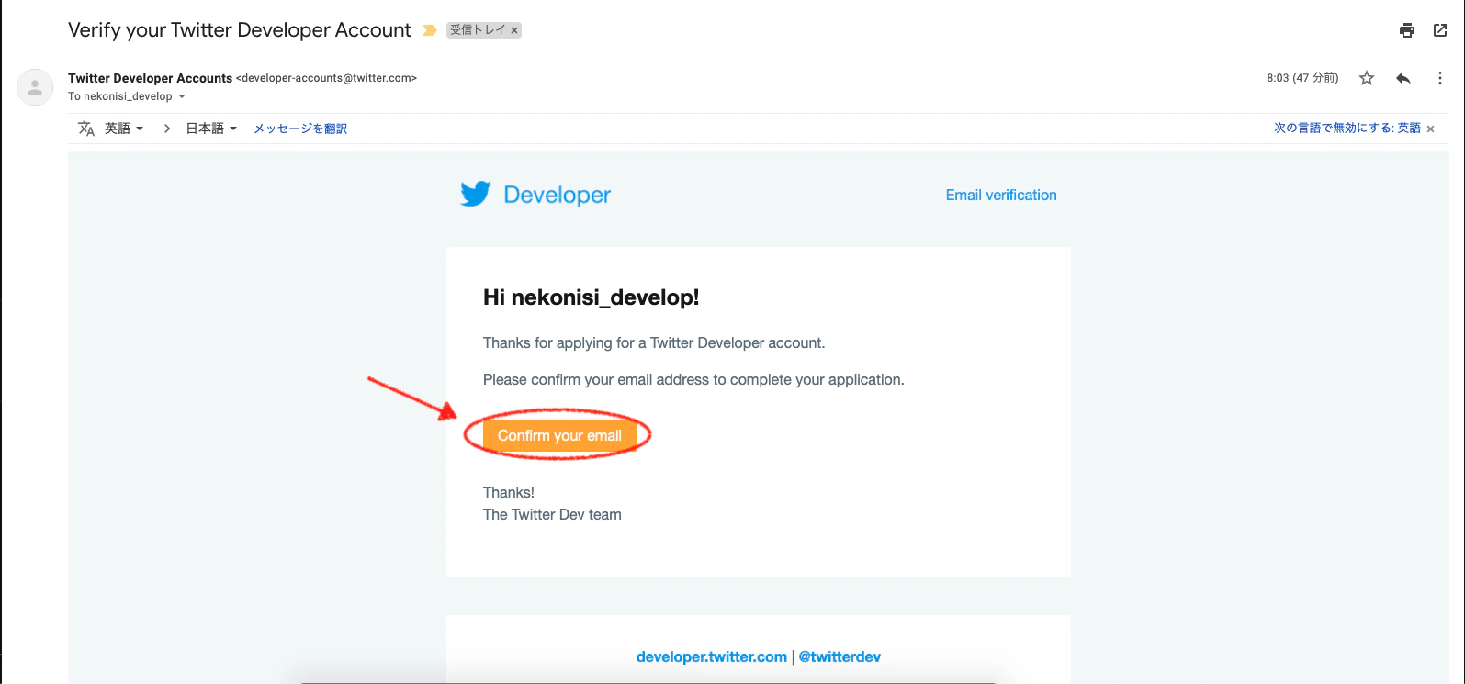This screenshot has width=1465, height=684.
Task: Expand the 日本語 target language dropdown
Action: 211,129
